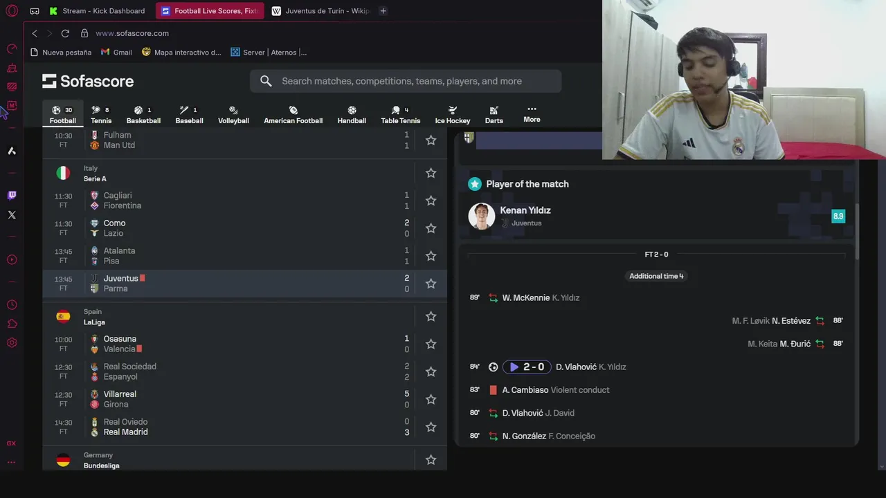886x498 pixels.
Task: Select the Table Tennis sport tab
Action: 400,115
